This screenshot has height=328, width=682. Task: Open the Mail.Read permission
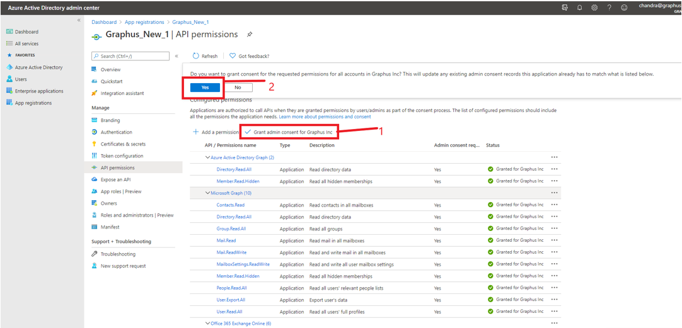(x=226, y=240)
